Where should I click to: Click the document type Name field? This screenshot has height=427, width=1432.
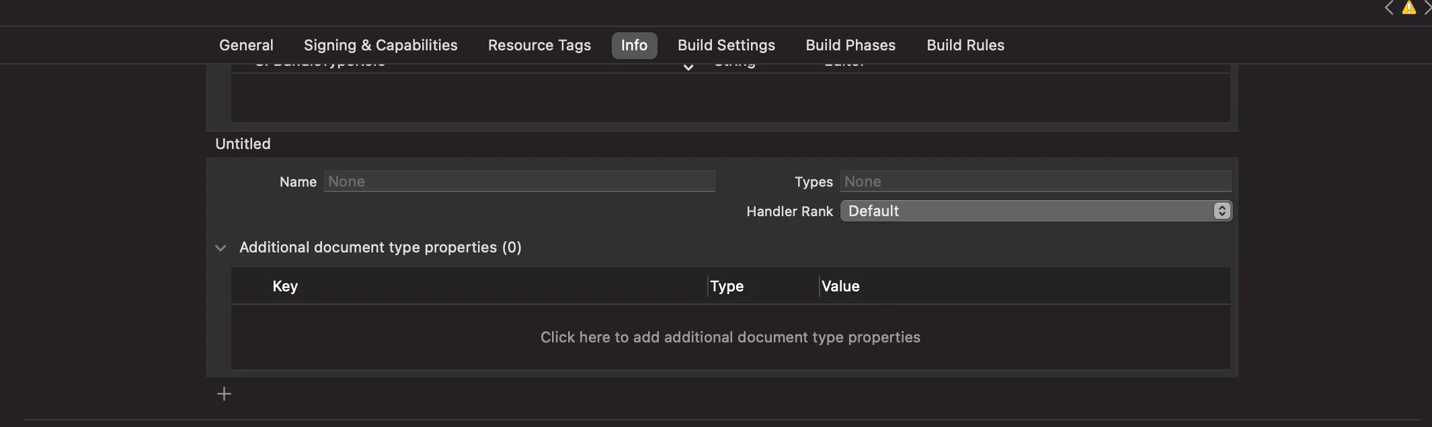coord(519,181)
